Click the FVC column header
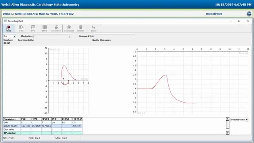 pyautogui.click(x=26, y=119)
